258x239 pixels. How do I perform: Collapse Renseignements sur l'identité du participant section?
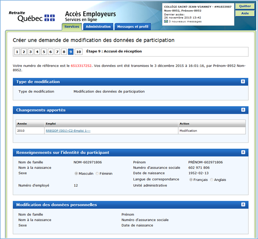point(243,152)
